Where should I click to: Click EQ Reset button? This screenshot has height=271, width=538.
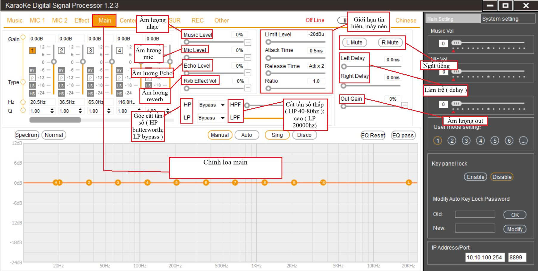pyautogui.click(x=373, y=135)
